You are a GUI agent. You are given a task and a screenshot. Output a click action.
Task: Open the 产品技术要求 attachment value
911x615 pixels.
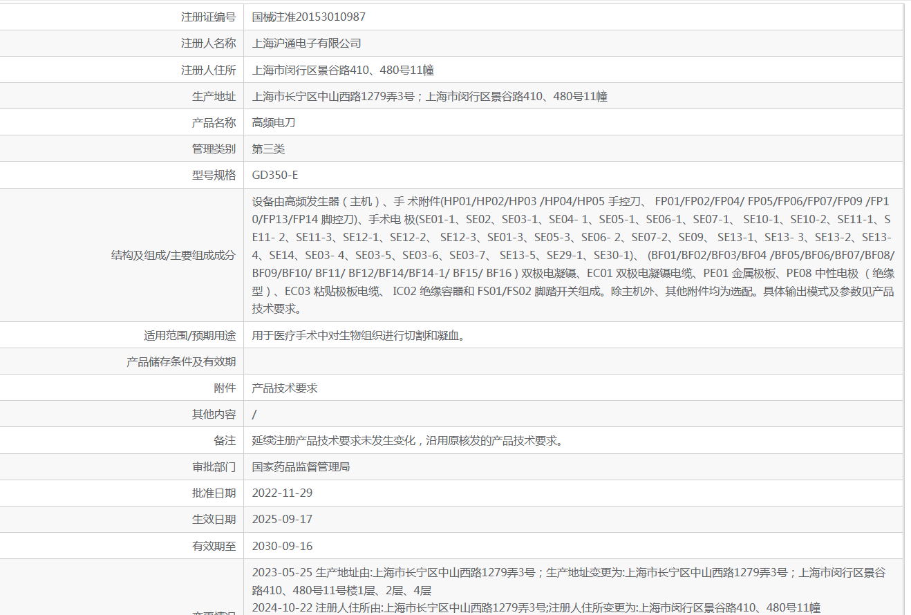coord(285,388)
